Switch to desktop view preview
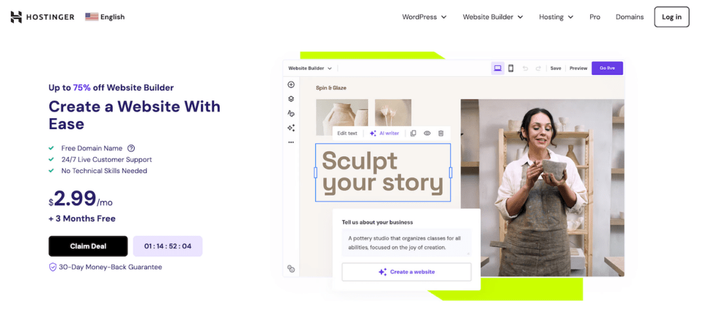 [497, 68]
